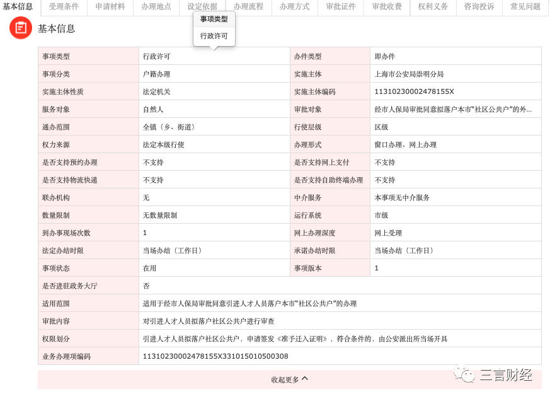
Task: Click the 权力来源 label cell
Action: tap(88, 144)
